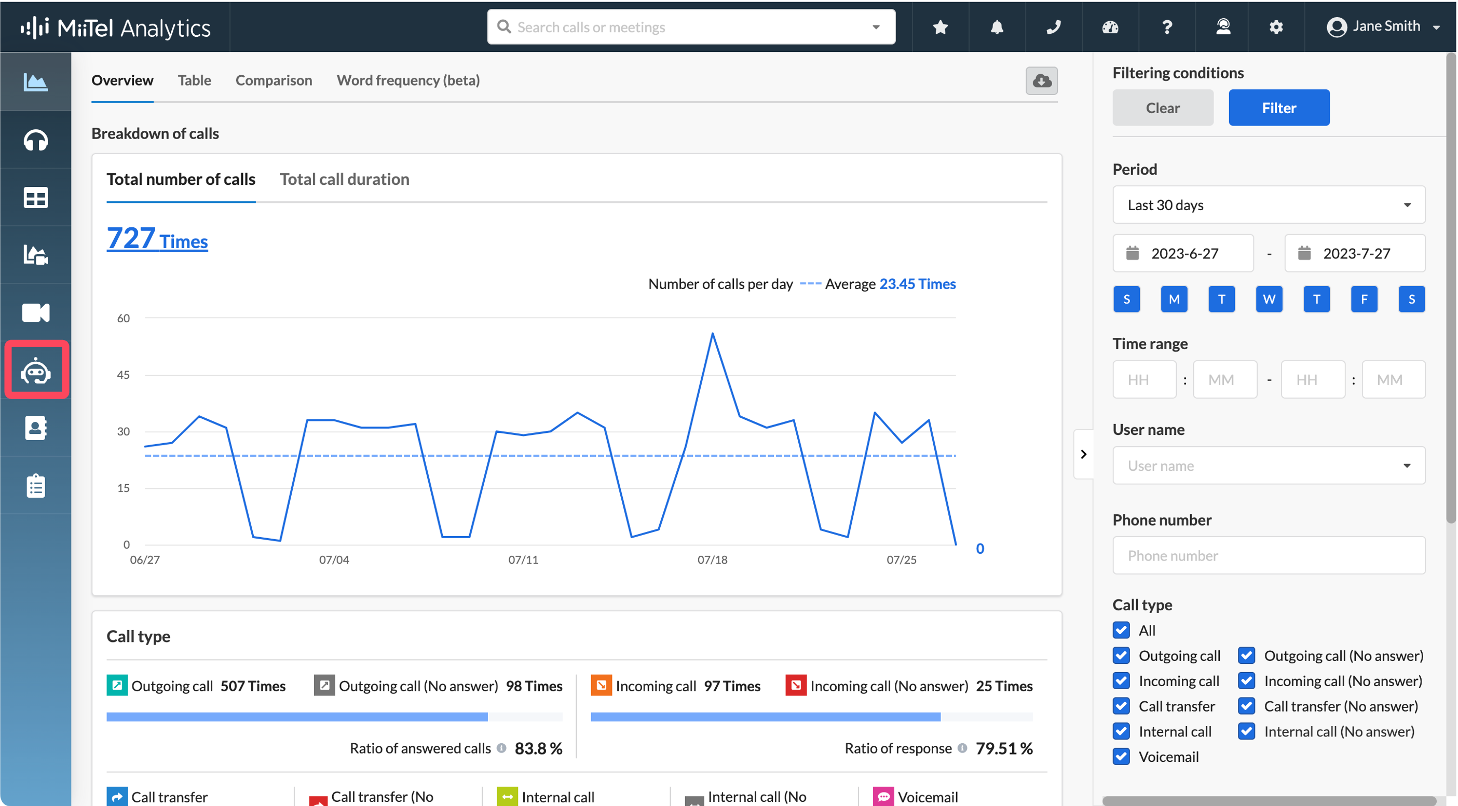Screen dimensions: 1458x806
Task: Uncheck the All call type checkbox
Action: point(1121,630)
